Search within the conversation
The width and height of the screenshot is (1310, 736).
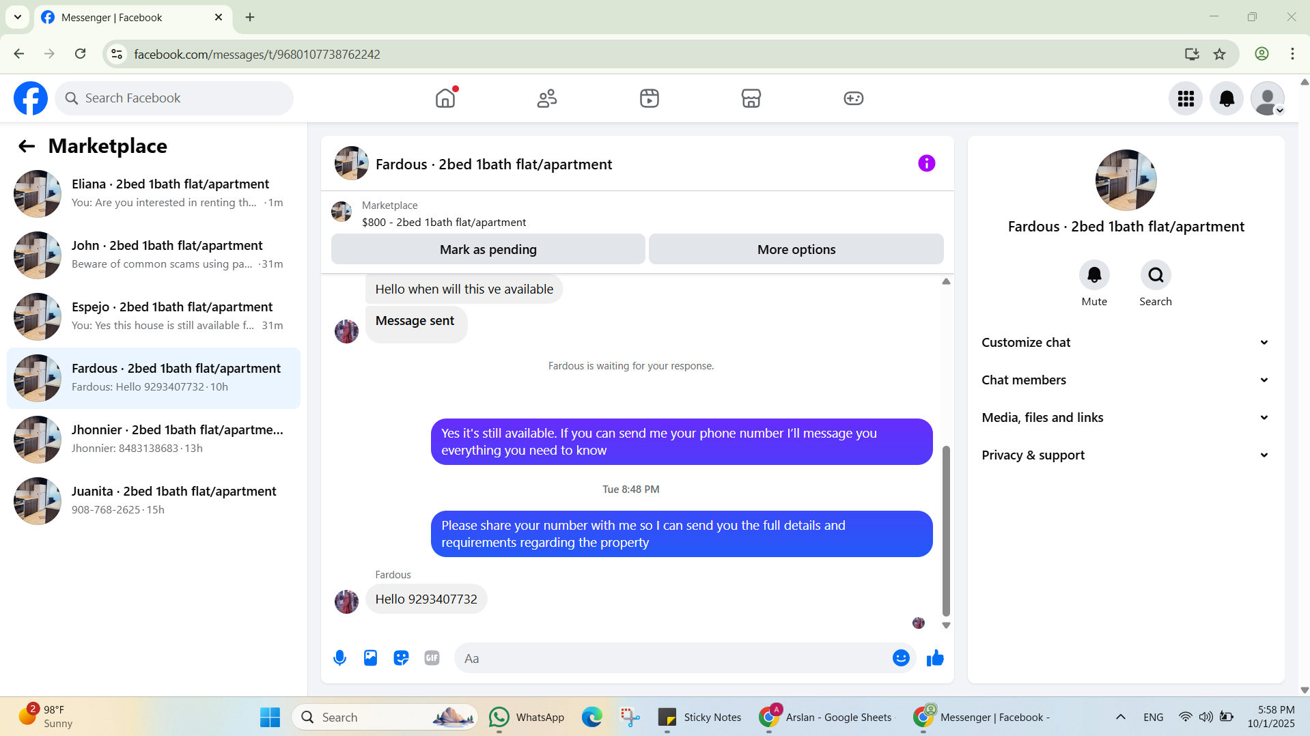(x=1156, y=275)
